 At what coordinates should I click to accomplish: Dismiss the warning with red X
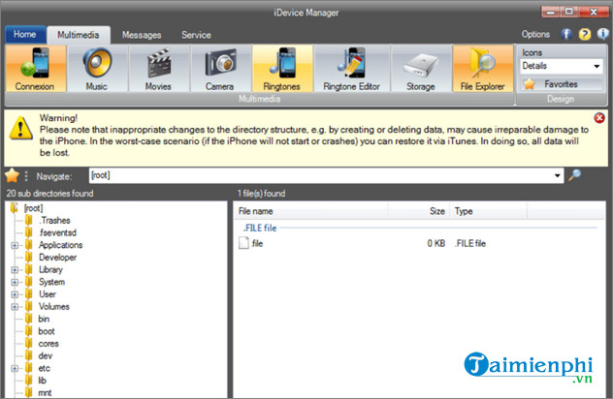click(x=598, y=118)
